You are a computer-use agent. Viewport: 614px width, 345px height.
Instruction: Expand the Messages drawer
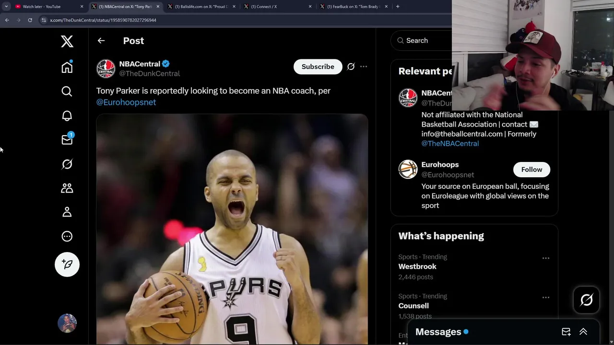[x=583, y=332]
